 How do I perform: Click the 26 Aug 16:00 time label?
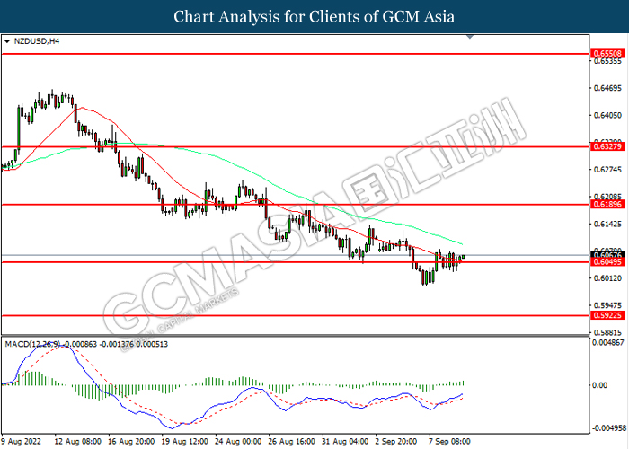point(292,442)
